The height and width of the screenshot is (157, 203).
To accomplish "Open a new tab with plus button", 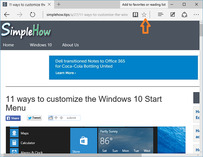I will click(59, 4).
